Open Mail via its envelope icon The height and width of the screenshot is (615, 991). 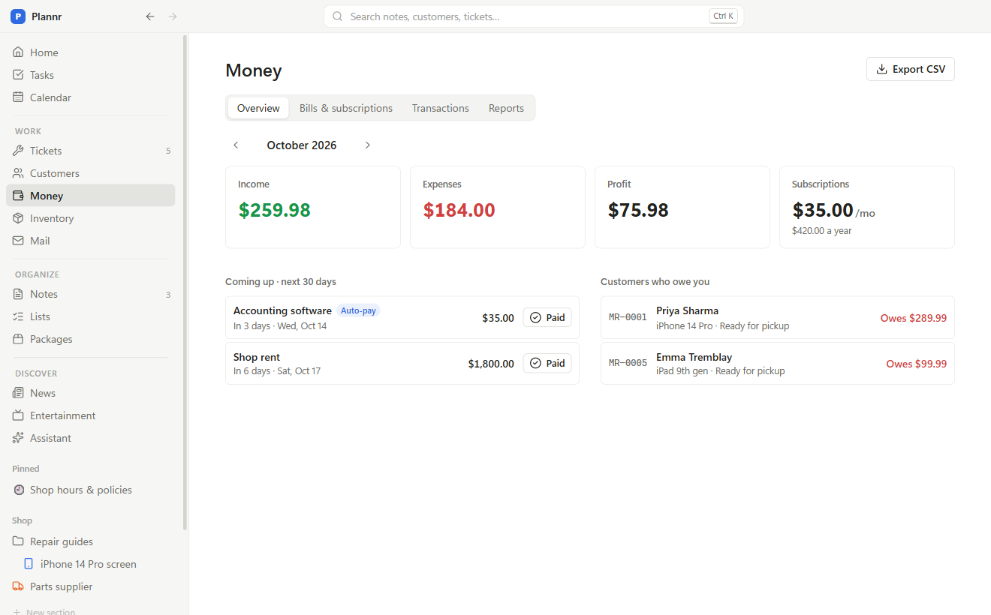click(19, 241)
